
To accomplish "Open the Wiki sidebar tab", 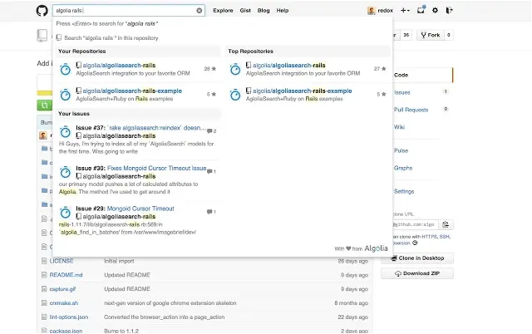I will tap(399, 127).
